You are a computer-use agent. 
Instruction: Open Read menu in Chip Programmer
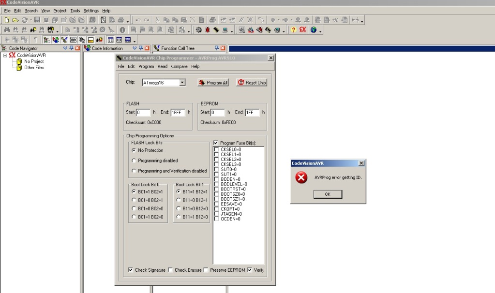click(x=163, y=67)
